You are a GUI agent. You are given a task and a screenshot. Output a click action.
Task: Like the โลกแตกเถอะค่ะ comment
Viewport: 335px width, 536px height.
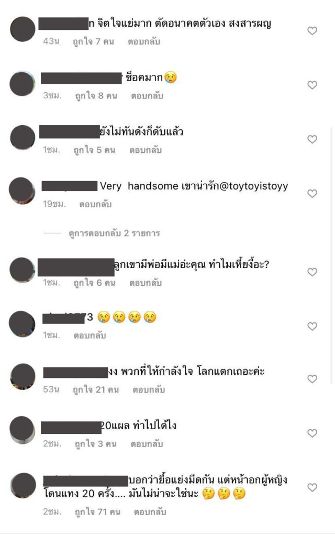coord(312,379)
